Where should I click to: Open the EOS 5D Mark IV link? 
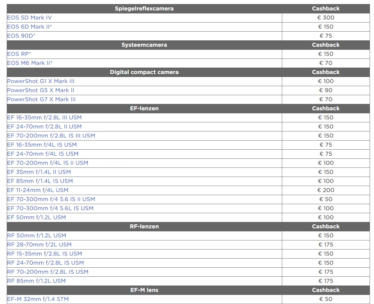coord(30,18)
